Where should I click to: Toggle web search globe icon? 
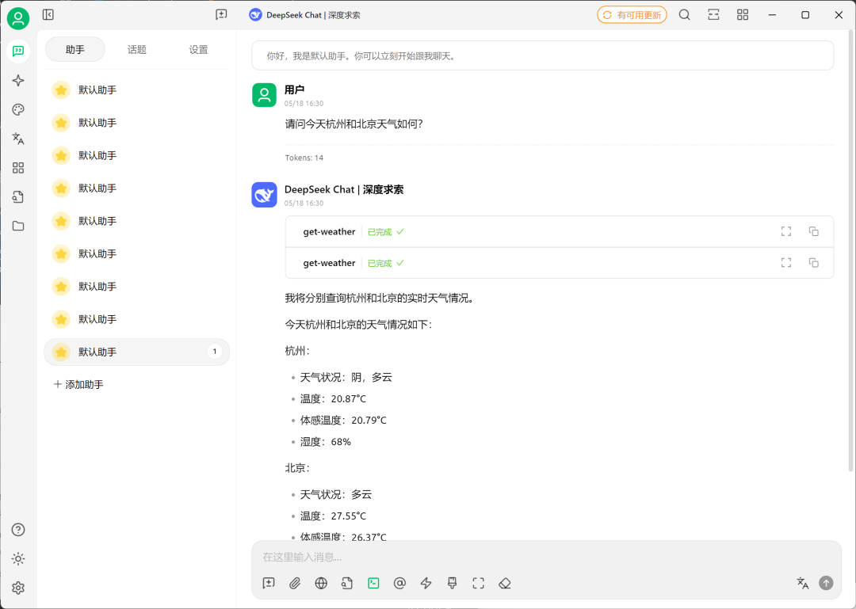pyautogui.click(x=321, y=584)
